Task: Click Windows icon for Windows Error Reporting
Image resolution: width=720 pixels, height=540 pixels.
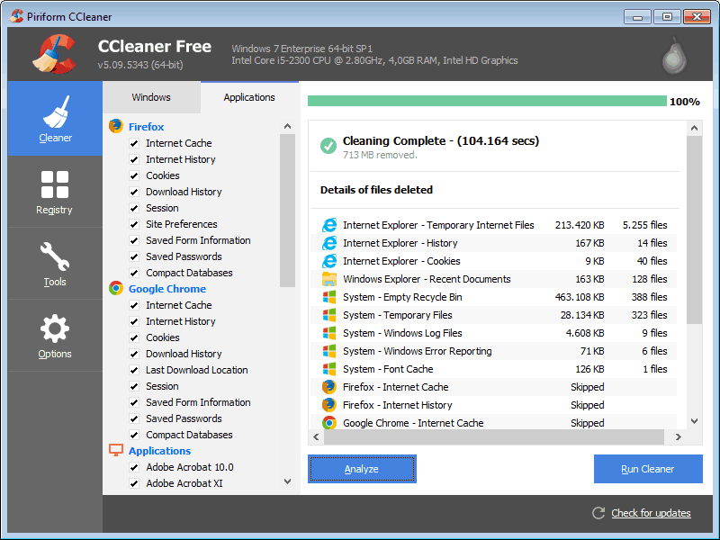Action: click(329, 351)
